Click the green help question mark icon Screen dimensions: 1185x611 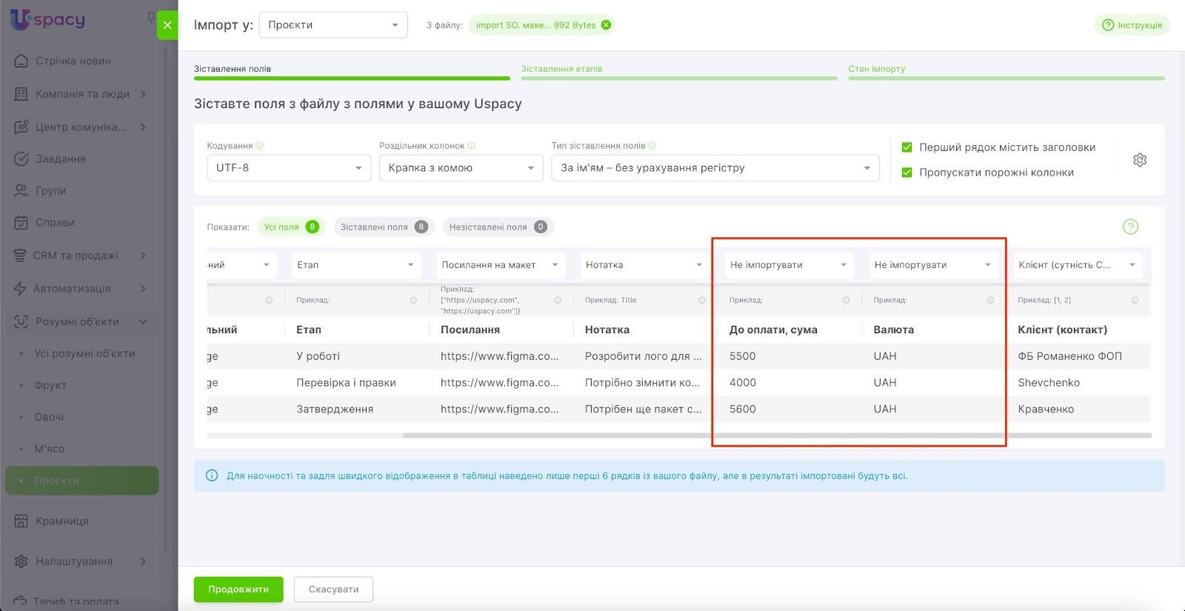1130,227
